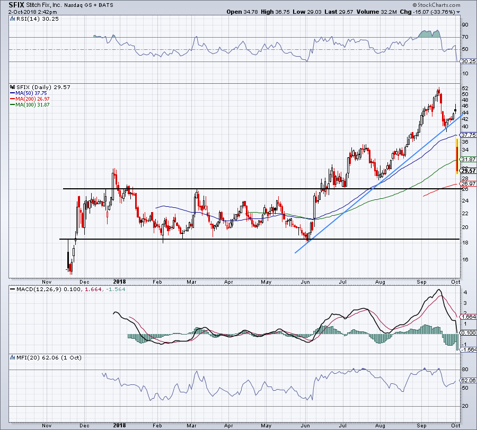Click the Sep label on bottom axis
The image size is (477, 430).
coord(421,425)
